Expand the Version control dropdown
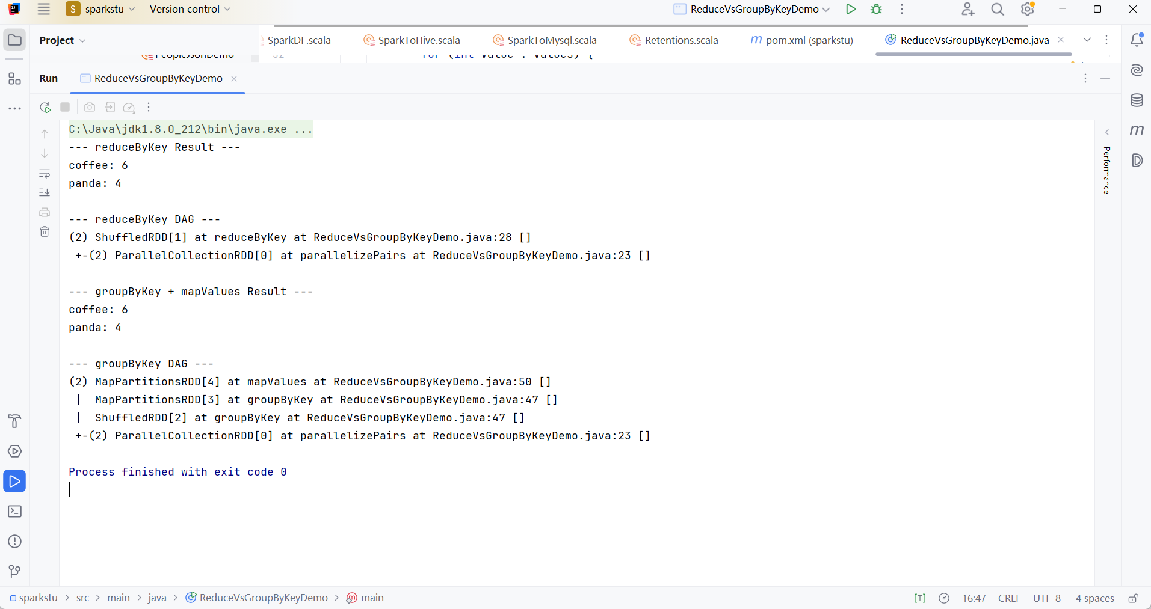 (190, 10)
